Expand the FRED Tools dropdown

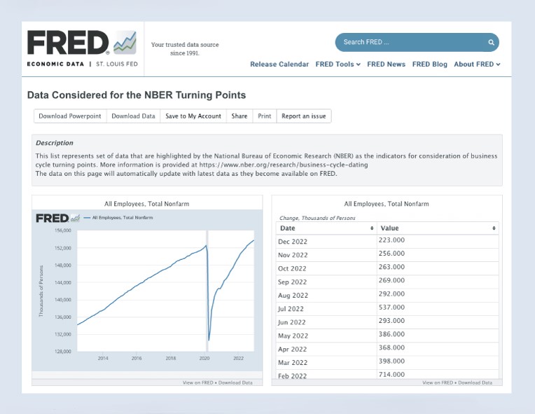coord(338,64)
